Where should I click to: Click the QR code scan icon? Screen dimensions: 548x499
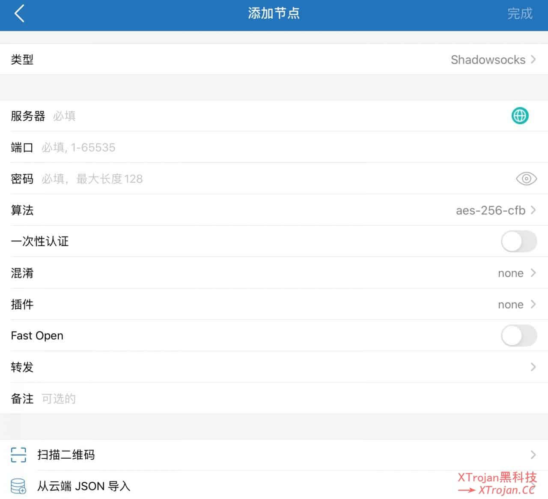click(18, 455)
